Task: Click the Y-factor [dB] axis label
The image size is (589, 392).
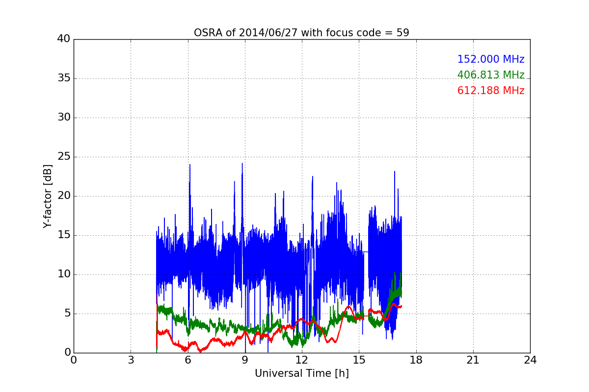Action: [48, 196]
